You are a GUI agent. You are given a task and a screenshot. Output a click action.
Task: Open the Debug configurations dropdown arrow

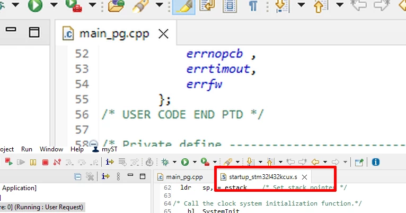click(x=174, y=162)
